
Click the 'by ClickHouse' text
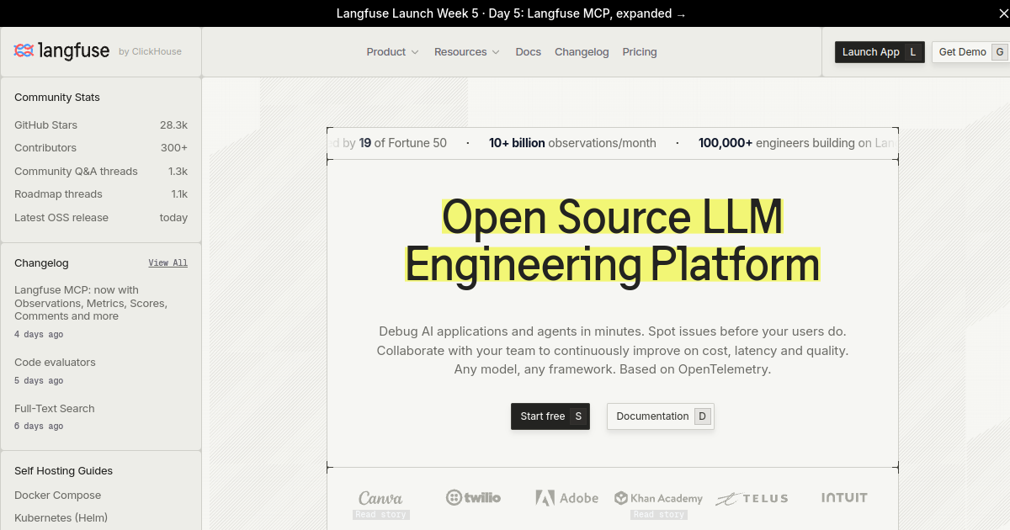coord(150,52)
